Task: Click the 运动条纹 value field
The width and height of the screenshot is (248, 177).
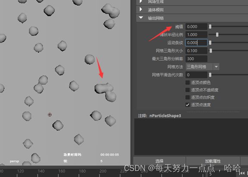Action: coord(196,43)
